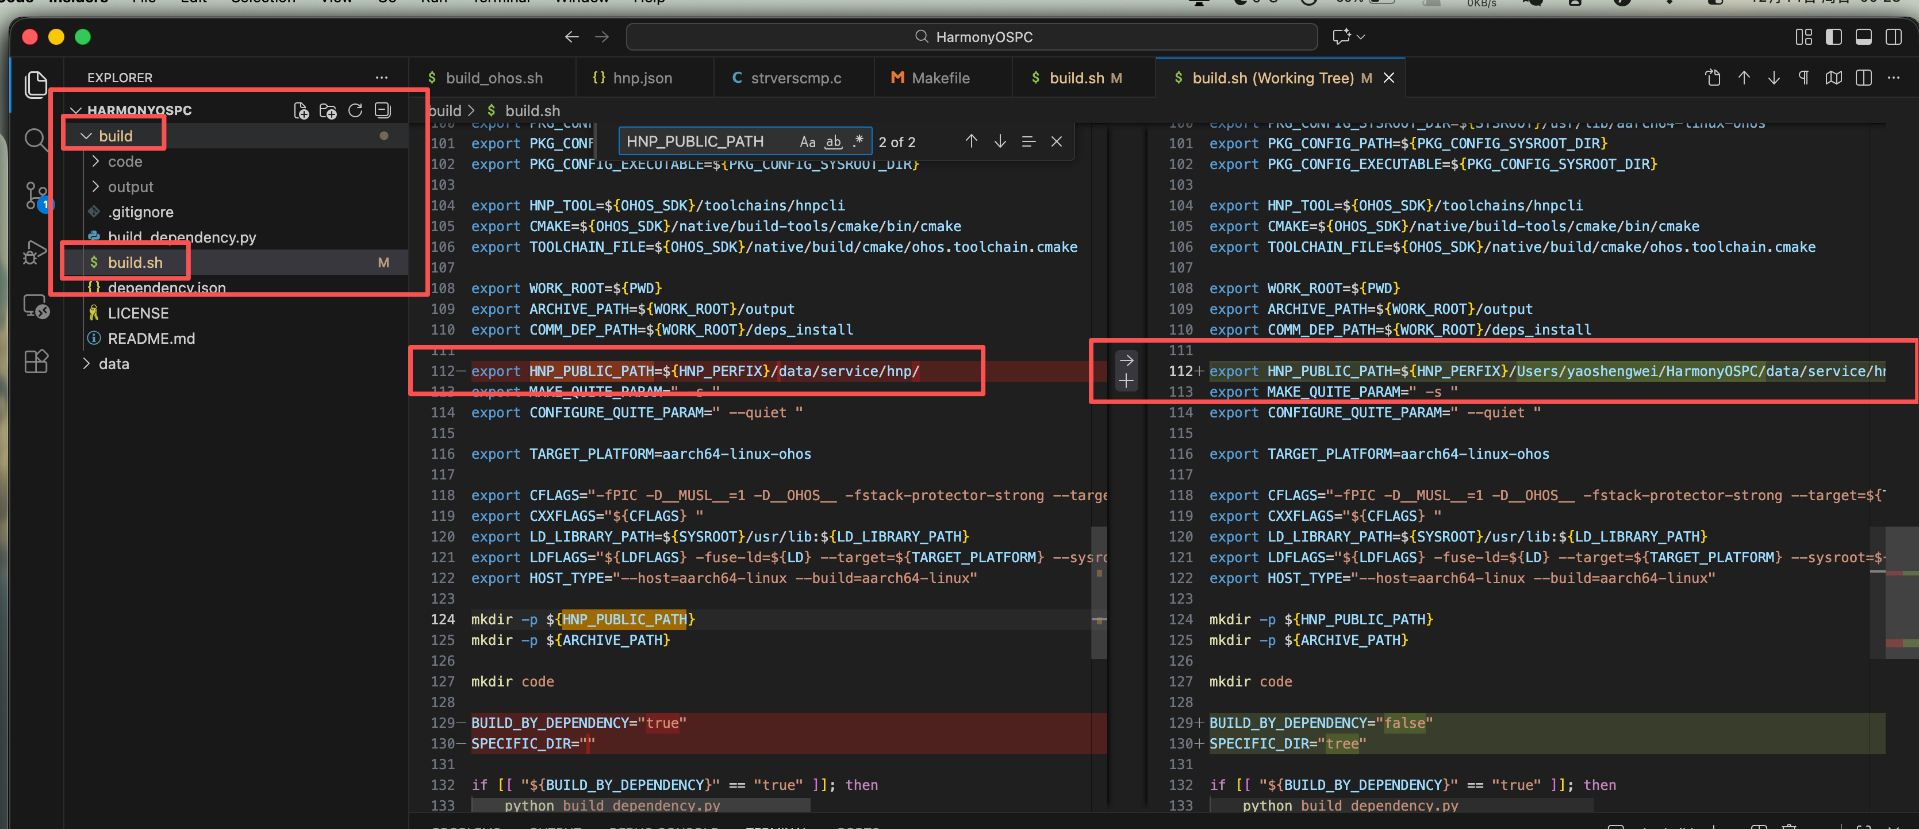
Task: Open README.md in the explorer
Action: [151, 338]
